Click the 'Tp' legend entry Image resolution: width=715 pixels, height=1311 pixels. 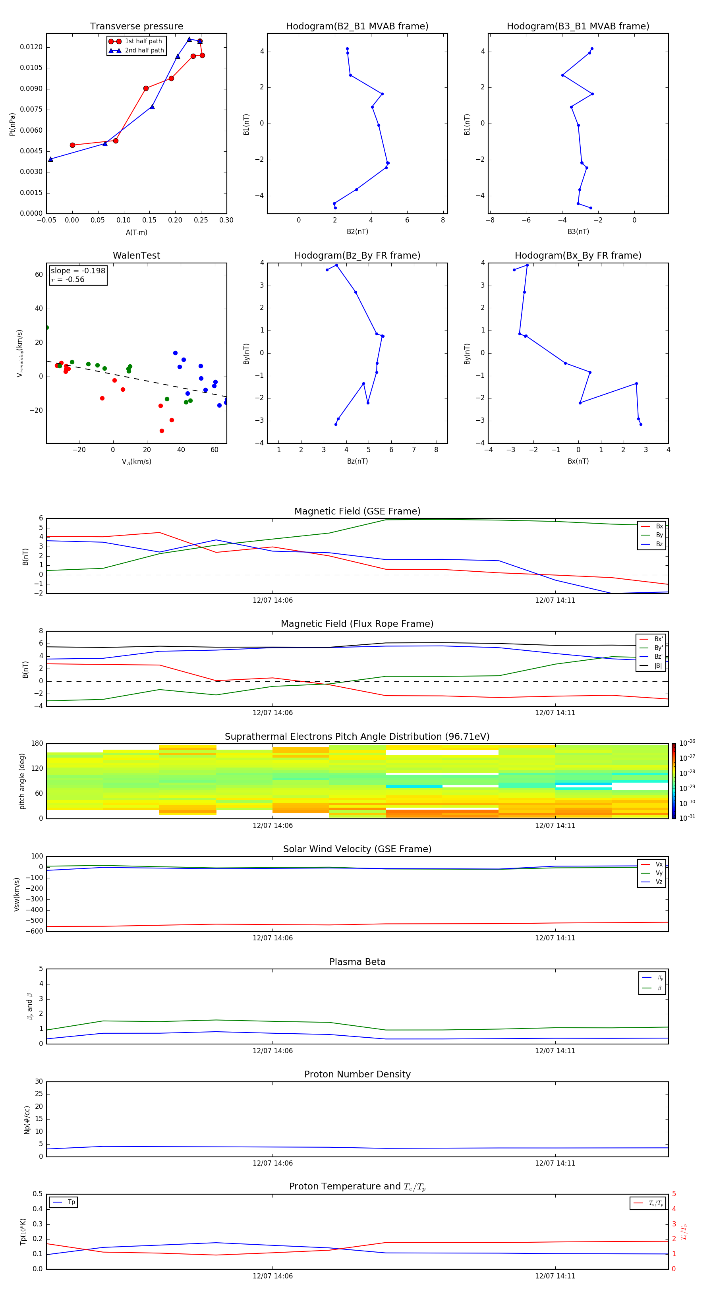point(64,1202)
